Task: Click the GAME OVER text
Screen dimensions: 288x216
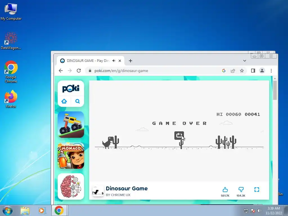Action: (180, 123)
